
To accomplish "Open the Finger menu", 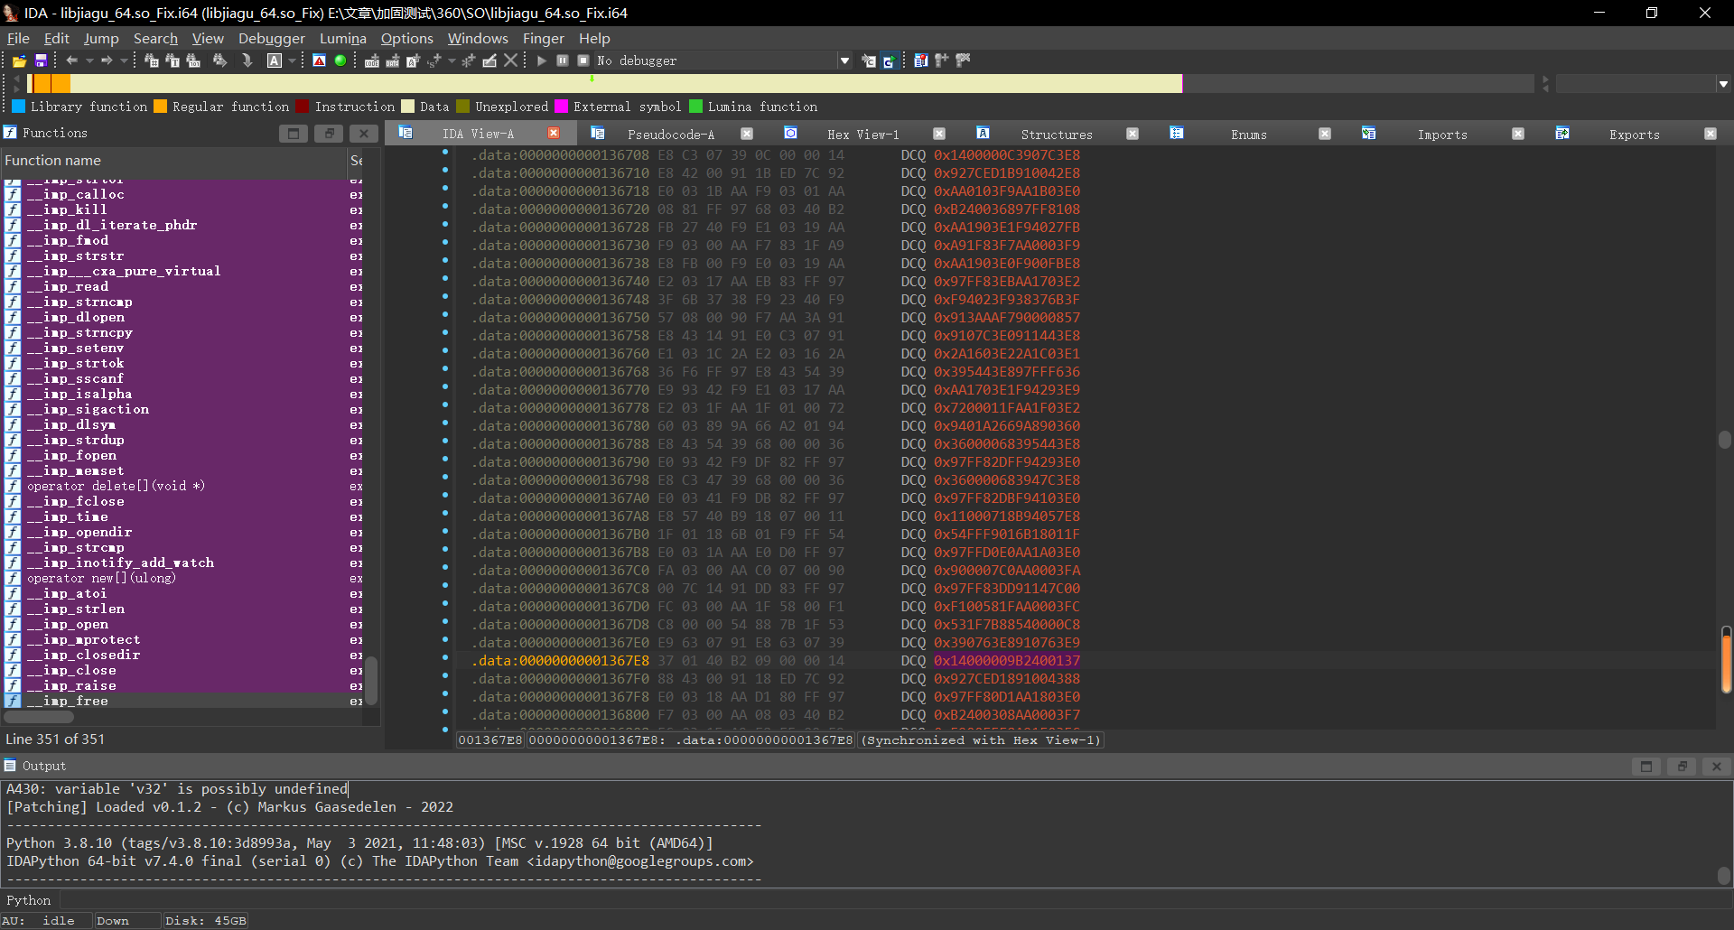I will tap(543, 38).
